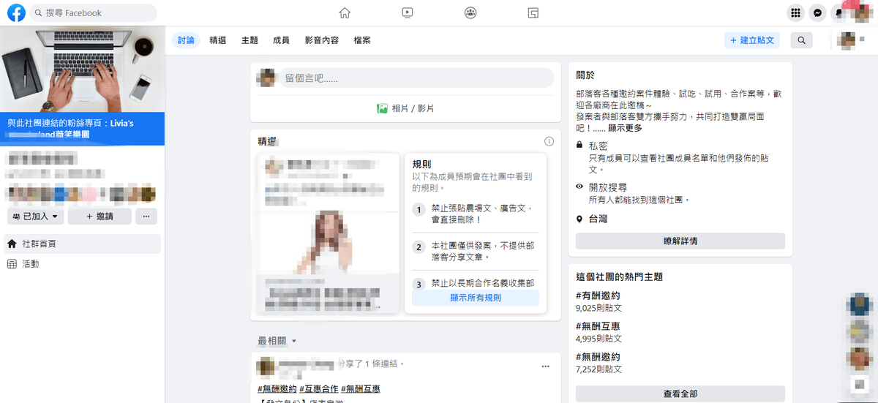Switch to the 影音內容 tab
This screenshot has width=878, height=403.
322,40
